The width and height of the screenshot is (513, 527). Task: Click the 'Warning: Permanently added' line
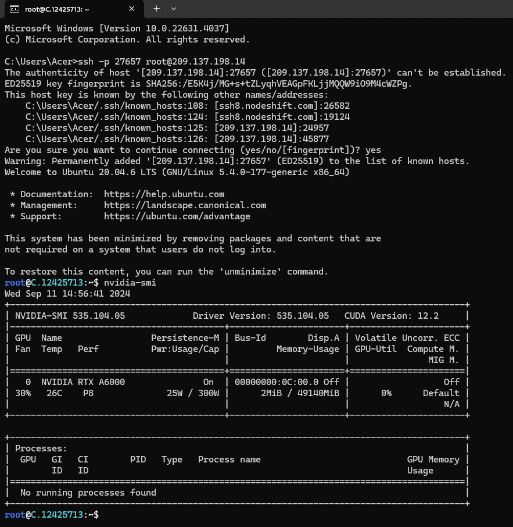(237, 161)
